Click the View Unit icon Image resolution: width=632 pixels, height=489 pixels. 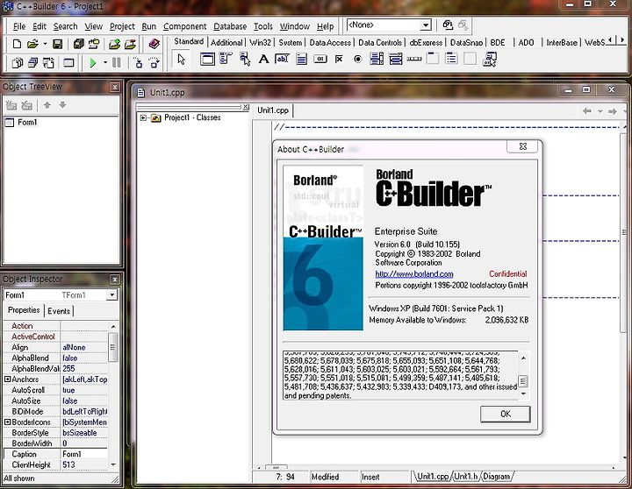coord(18,63)
